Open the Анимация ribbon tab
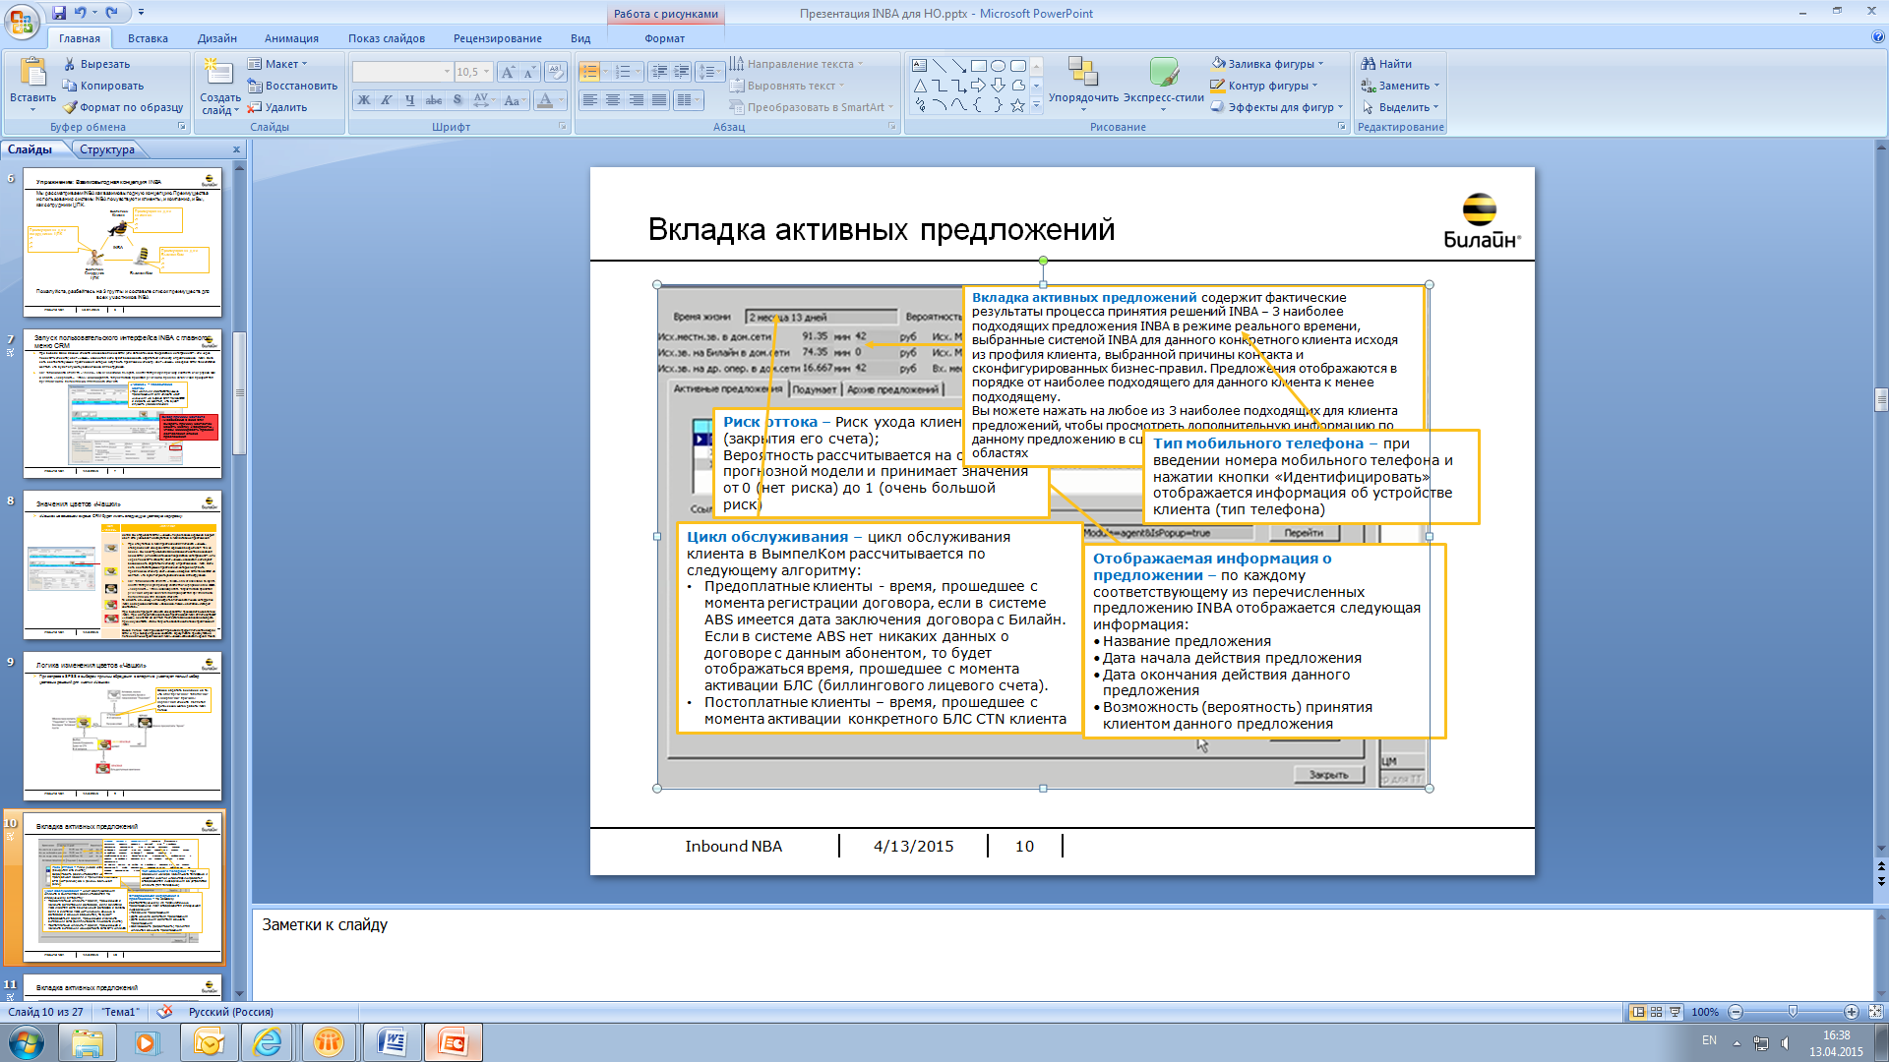 291,38
